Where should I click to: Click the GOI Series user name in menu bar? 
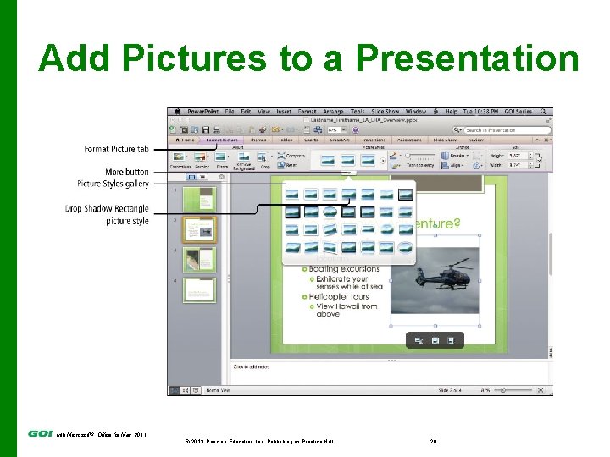tap(518, 112)
